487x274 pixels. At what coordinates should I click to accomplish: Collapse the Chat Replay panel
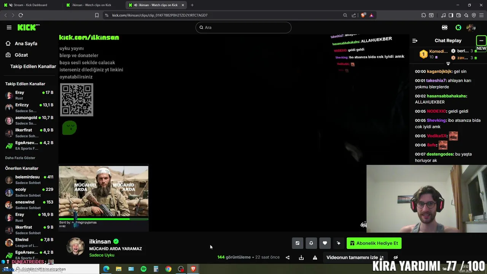(415, 40)
